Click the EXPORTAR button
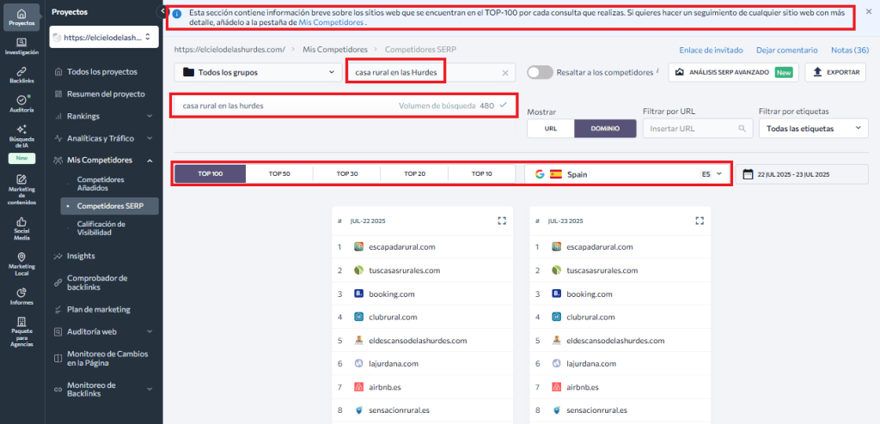 tap(835, 72)
